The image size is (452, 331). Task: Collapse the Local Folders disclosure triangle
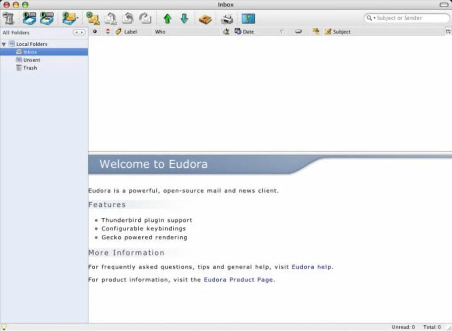tap(4, 44)
